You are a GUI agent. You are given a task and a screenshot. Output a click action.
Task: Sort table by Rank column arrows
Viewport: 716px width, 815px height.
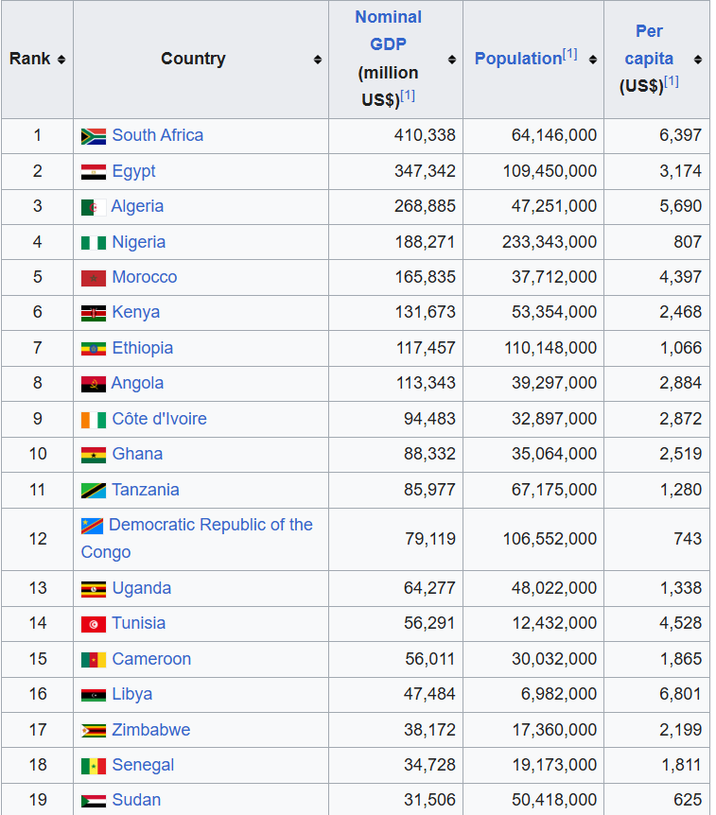(61, 60)
